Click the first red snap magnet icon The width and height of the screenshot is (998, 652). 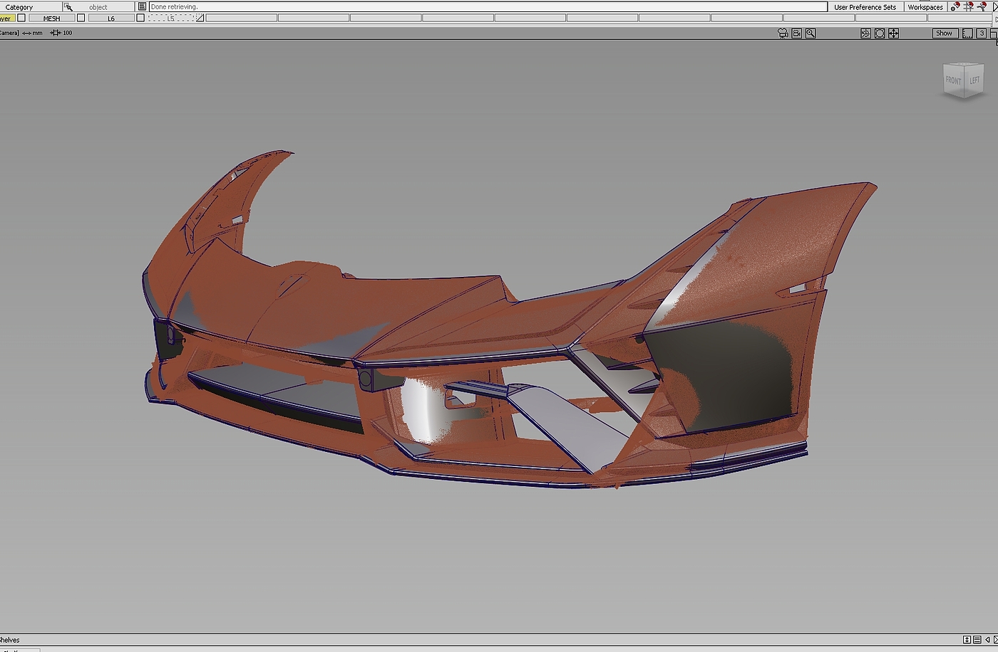[955, 7]
